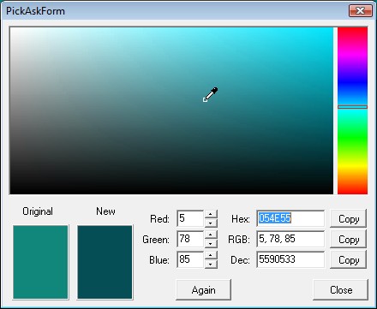Increase the Green value with up arrow

[211, 235]
